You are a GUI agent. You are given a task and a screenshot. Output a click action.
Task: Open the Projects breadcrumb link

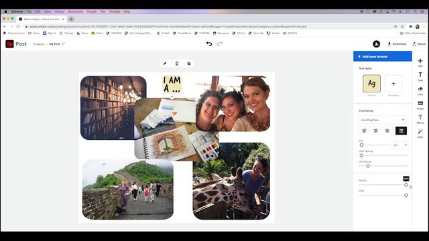click(39, 44)
